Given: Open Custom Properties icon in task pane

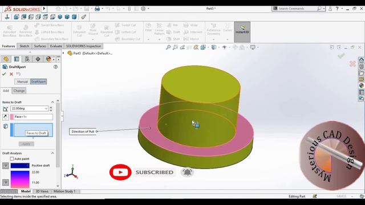Looking at the screenshot, I should tap(361, 92).
